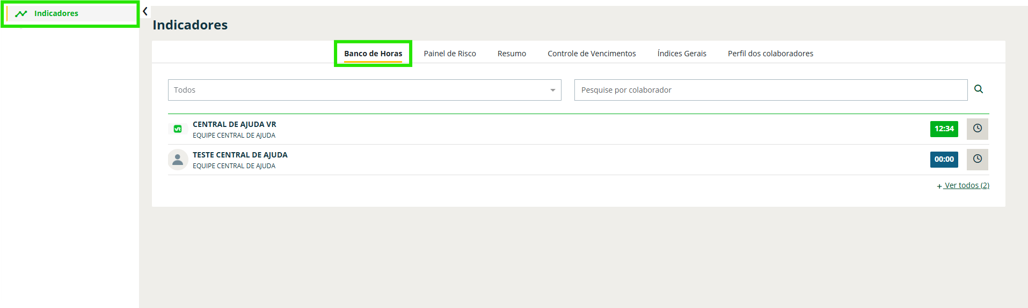The width and height of the screenshot is (1028, 308).
Task: Open Indicadores in the sidebar
Action: pos(56,13)
